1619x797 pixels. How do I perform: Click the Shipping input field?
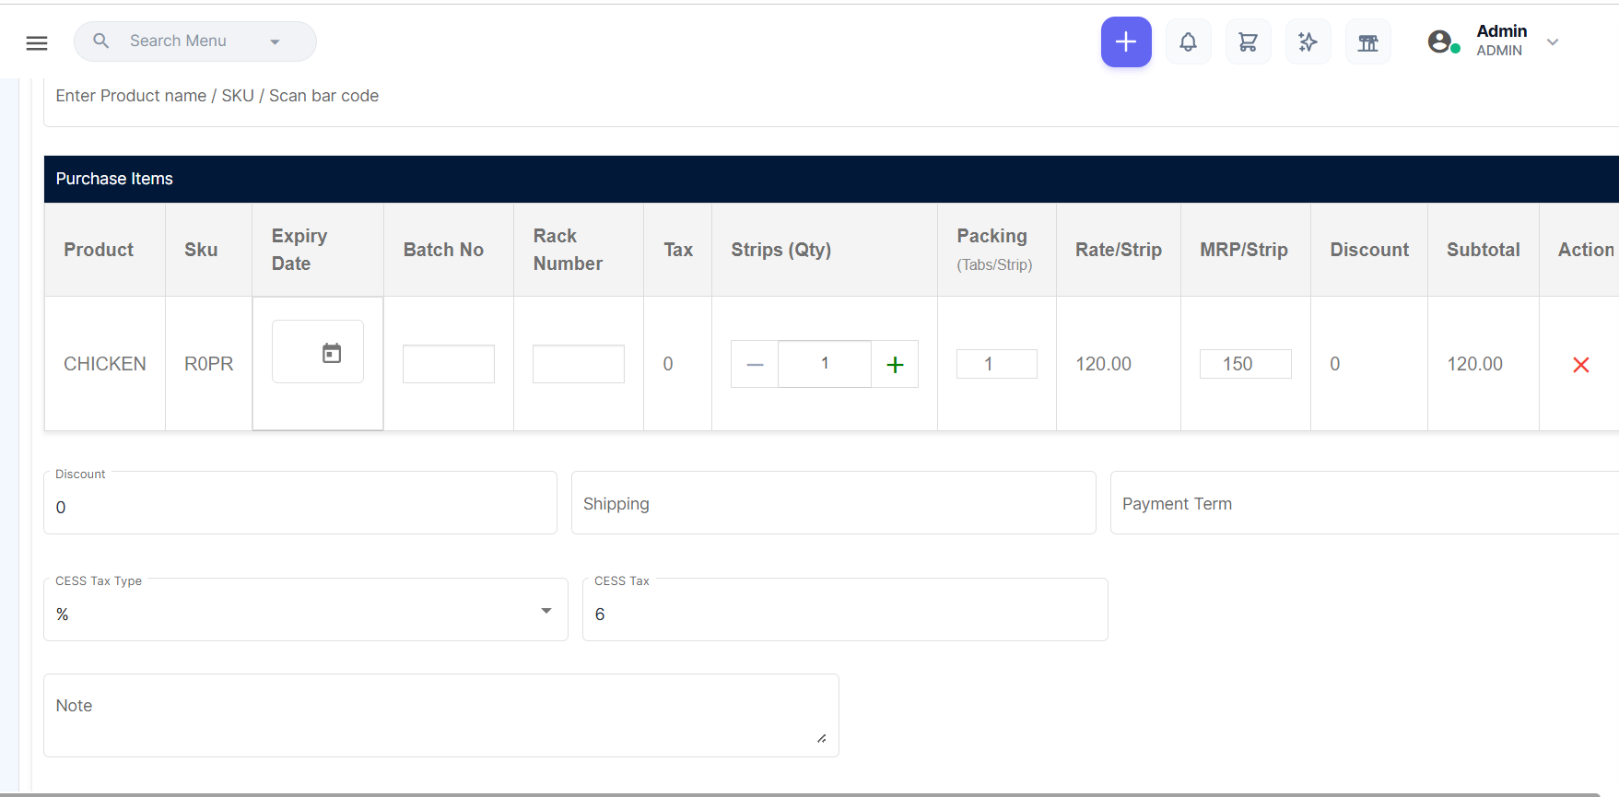click(x=834, y=503)
